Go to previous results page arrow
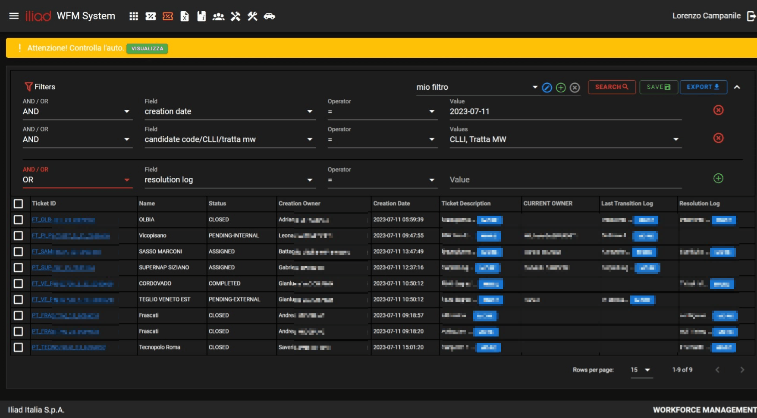 pos(717,370)
